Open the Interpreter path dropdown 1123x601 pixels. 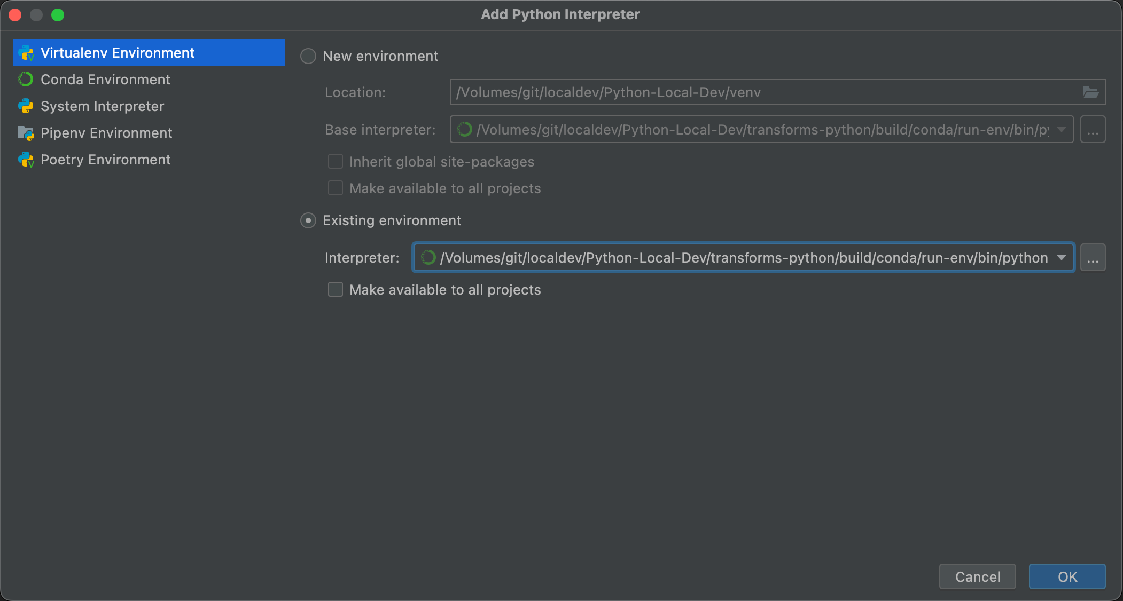pos(1060,257)
